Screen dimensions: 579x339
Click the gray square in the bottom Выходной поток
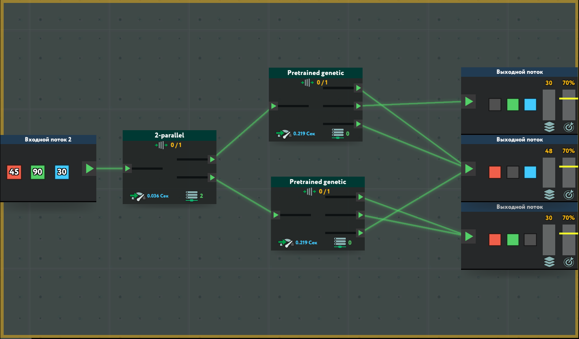(530, 240)
